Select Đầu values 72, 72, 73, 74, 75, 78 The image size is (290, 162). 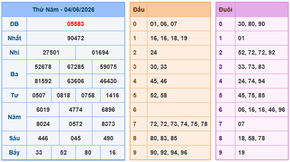(179, 124)
